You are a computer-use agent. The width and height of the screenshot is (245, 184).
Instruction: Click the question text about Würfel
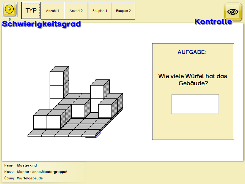[x=193, y=79]
